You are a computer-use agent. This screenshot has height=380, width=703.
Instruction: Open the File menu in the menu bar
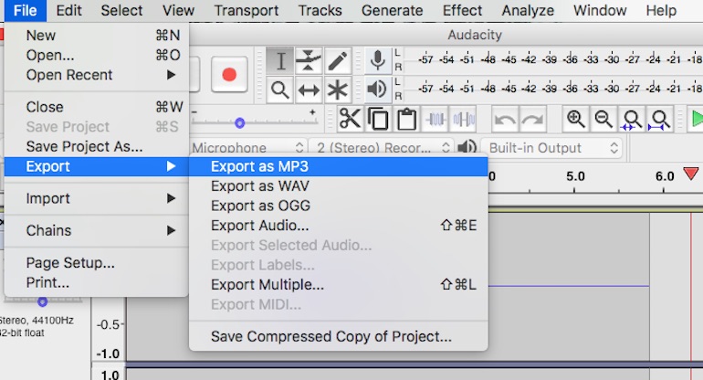point(26,10)
